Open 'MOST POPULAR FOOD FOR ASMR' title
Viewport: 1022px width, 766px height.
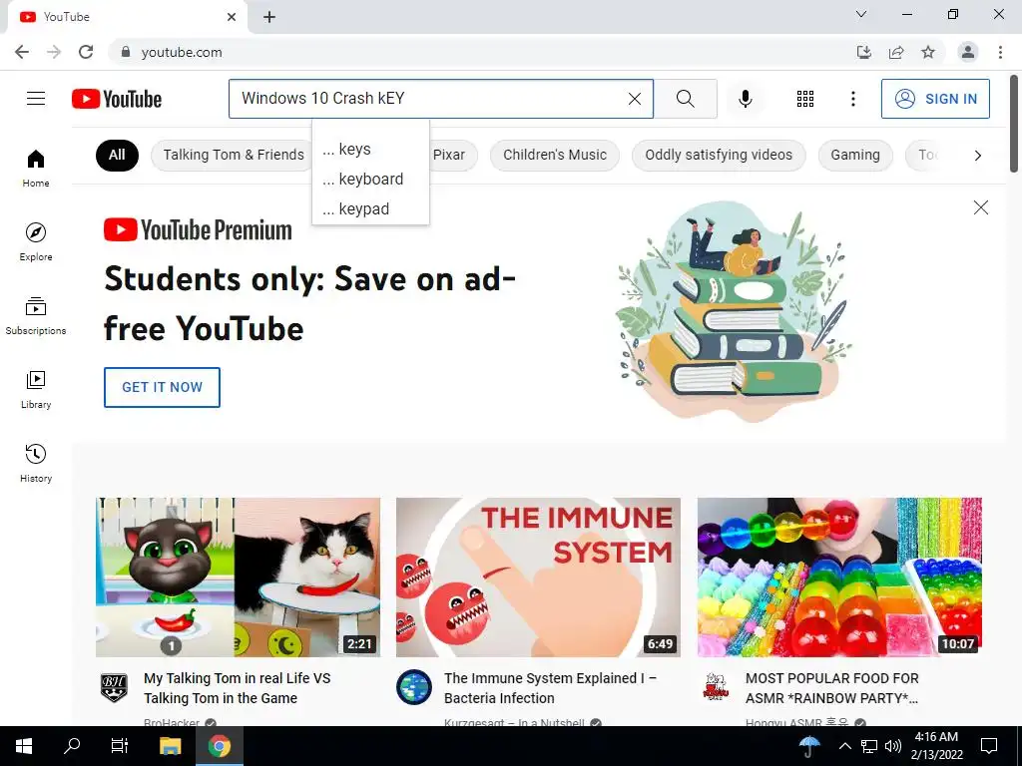point(832,688)
